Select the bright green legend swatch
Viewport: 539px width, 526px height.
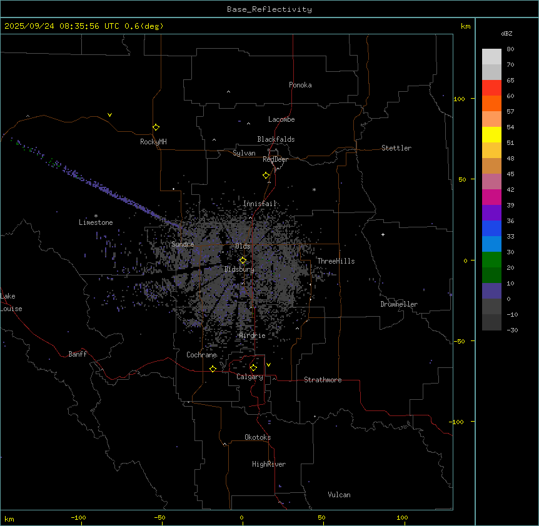point(491,259)
